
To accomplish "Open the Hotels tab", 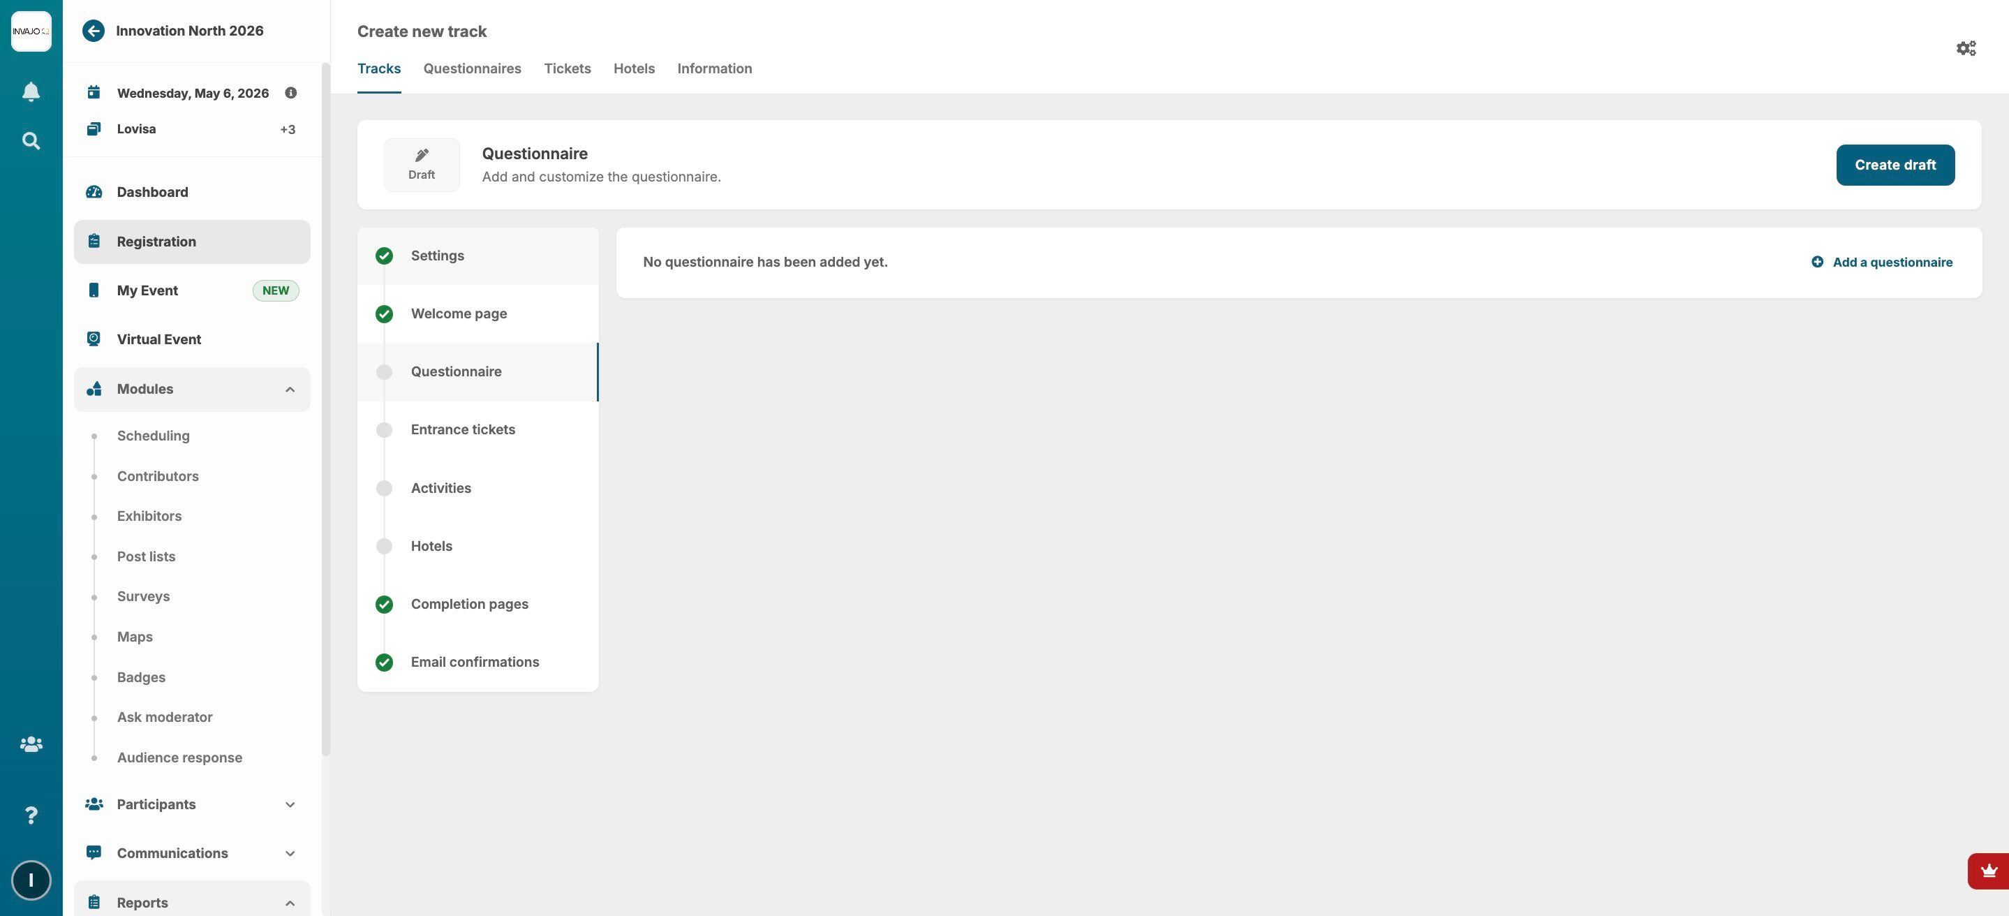I will [633, 68].
